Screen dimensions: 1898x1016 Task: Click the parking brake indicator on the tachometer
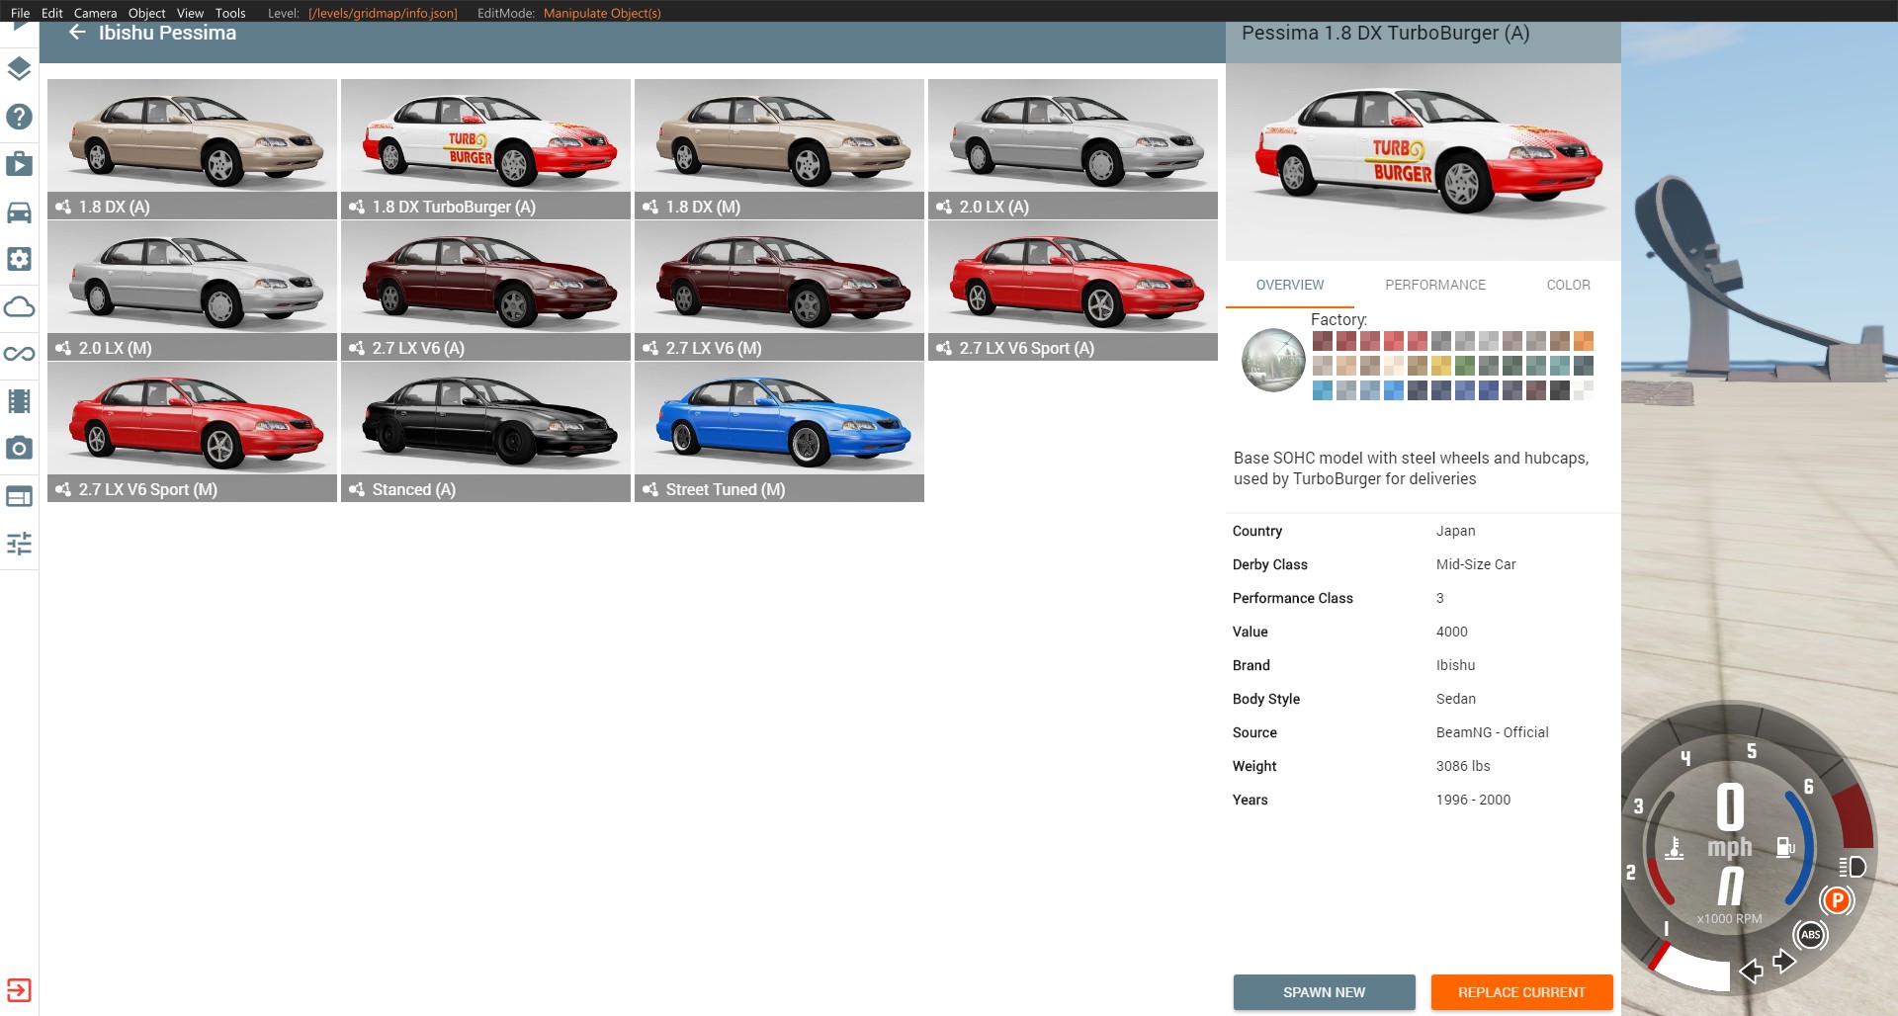click(1837, 900)
